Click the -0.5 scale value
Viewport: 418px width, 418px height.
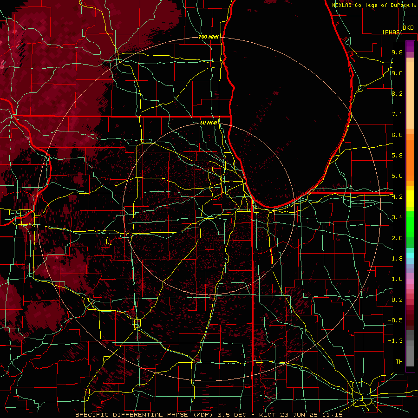[x=395, y=320]
